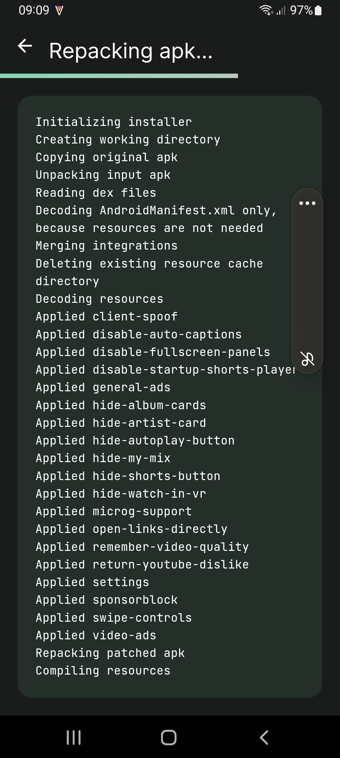This screenshot has height=758, width=340.
Task: Select the 'Applied microg-support' log entry
Action: point(113,511)
